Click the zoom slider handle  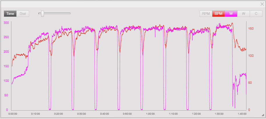pos(43,13)
